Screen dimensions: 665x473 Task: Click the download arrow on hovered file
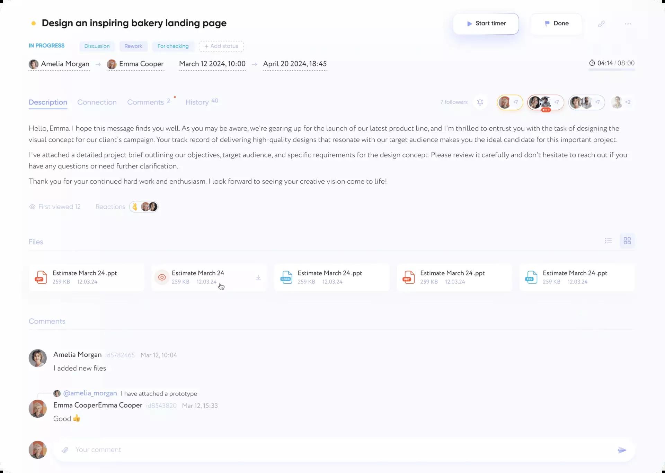(x=258, y=278)
